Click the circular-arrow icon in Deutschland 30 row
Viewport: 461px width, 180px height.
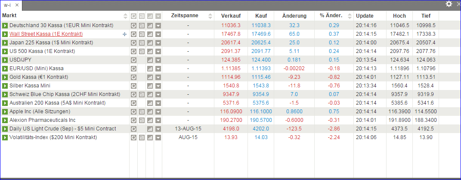[x=133, y=25]
